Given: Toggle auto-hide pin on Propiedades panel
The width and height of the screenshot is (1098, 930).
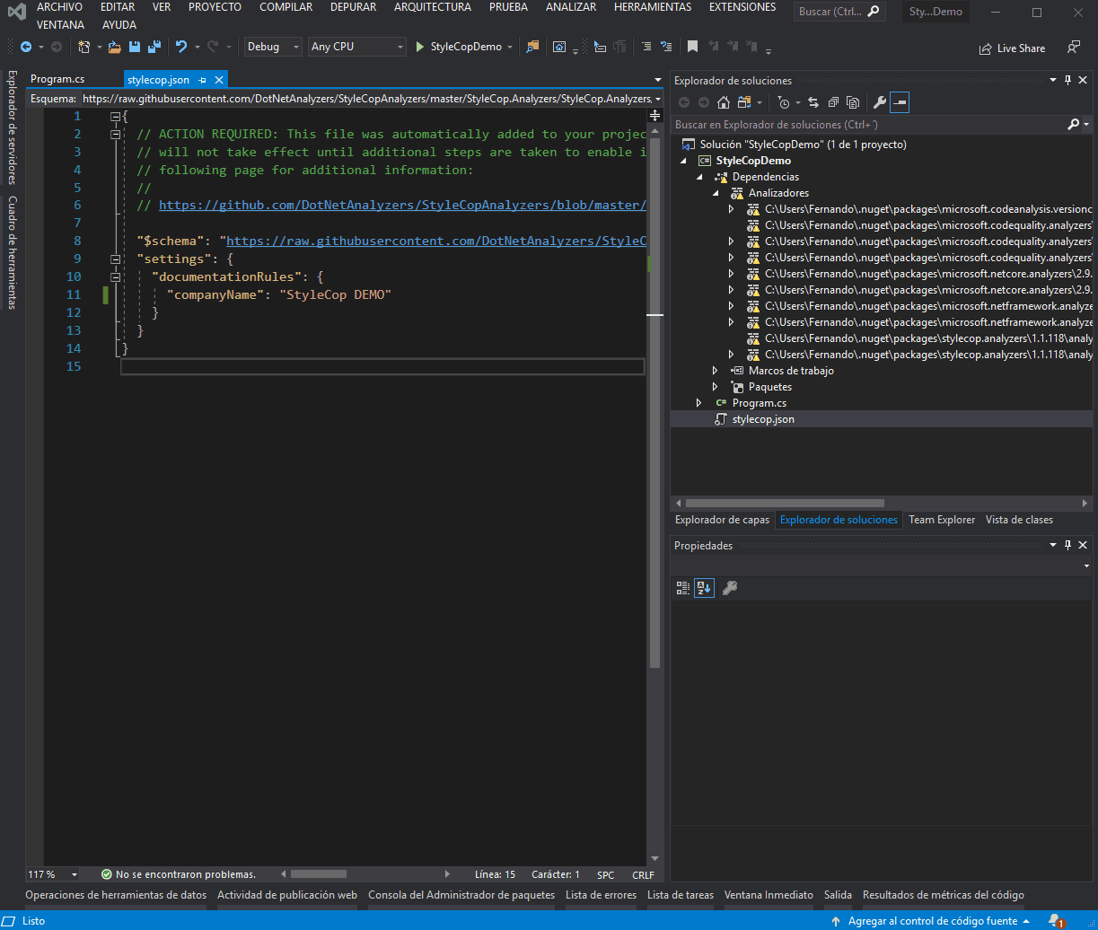Looking at the screenshot, I should coord(1068,545).
